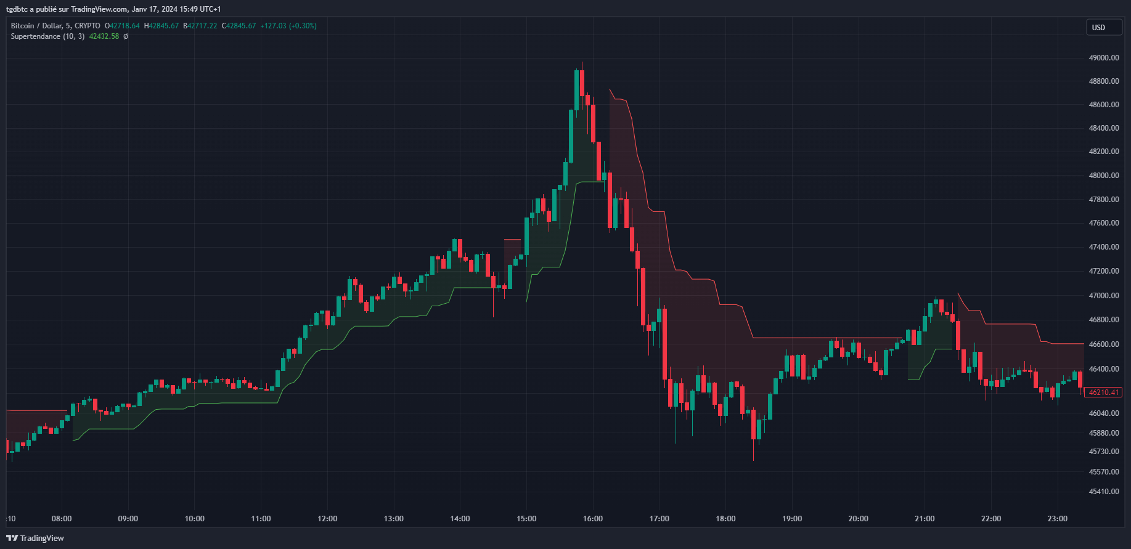The width and height of the screenshot is (1131, 549).
Task: Click price axis label 46800.00
Action: point(1104,320)
